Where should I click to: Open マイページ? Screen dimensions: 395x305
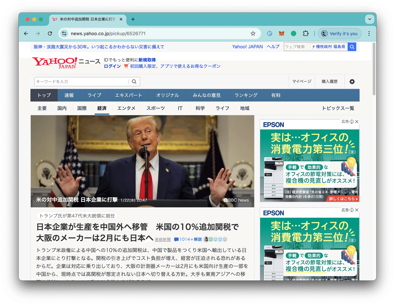302,82
